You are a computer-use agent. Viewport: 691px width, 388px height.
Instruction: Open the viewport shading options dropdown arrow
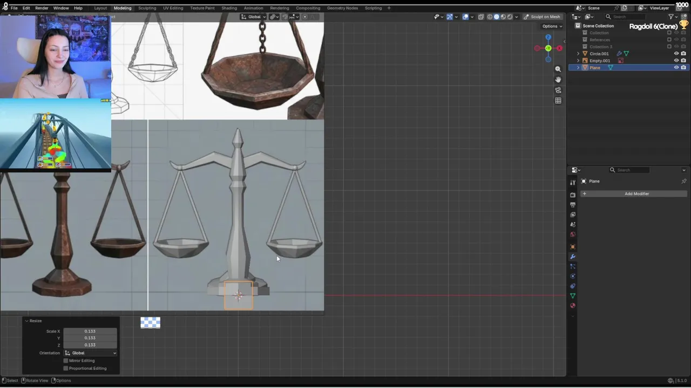(x=516, y=17)
